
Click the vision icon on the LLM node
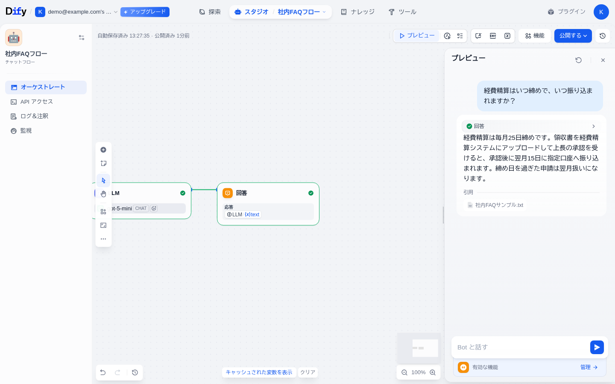(x=154, y=209)
